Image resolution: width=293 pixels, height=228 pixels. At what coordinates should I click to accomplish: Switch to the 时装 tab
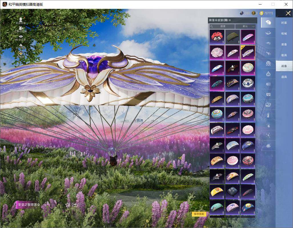tap(284, 23)
